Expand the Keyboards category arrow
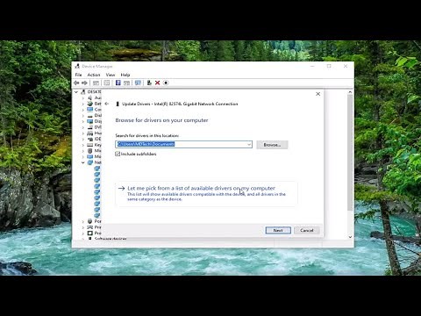Viewport: 421px width, 316px height. 83,145
